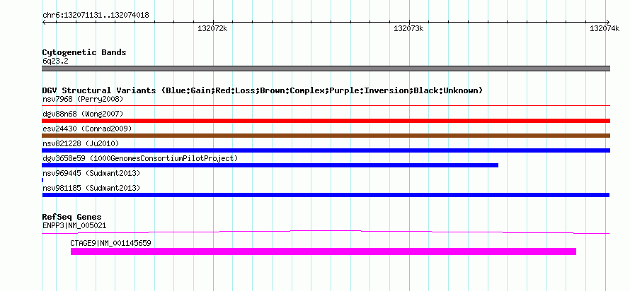Select the thin magenta ENPP3 intron line
This screenshot has height=291, width=630.
click(326, 232)
